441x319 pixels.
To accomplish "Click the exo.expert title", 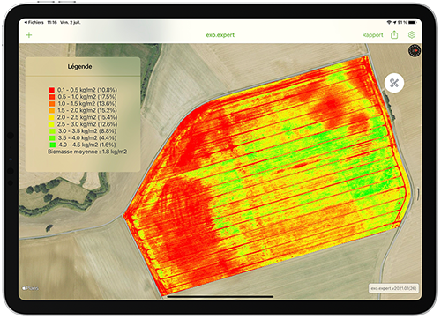I will [x=220, y=35].
